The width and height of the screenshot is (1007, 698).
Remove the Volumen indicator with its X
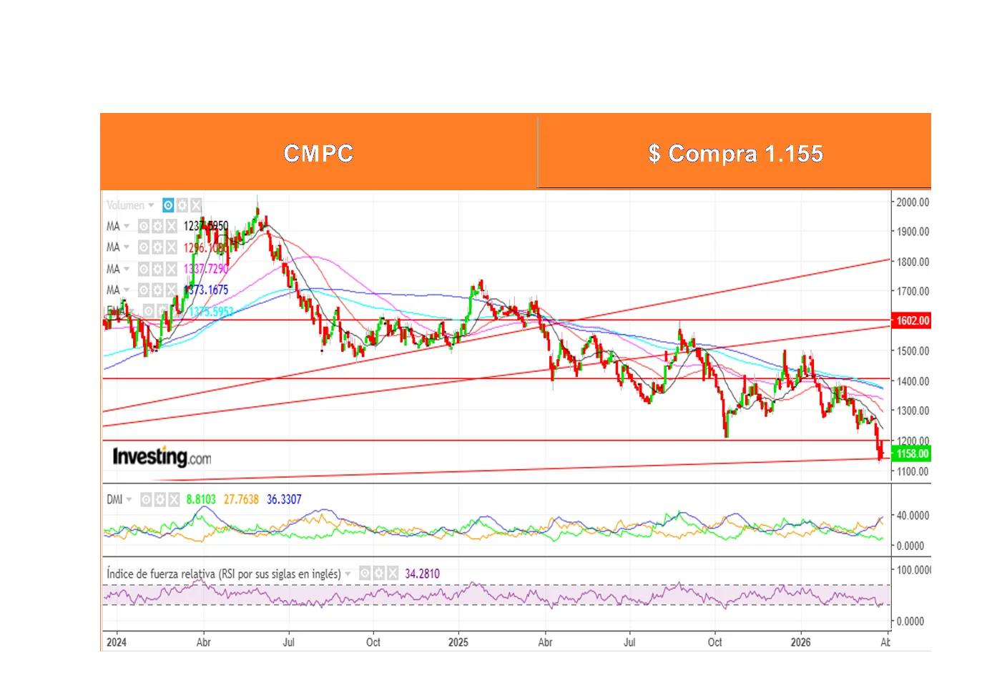click(196, 205)
